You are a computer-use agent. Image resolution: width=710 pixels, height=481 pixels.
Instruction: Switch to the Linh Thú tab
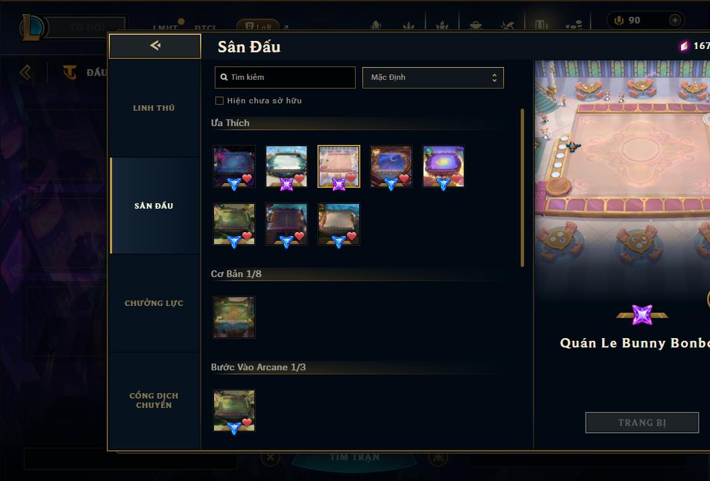[154, 108]
